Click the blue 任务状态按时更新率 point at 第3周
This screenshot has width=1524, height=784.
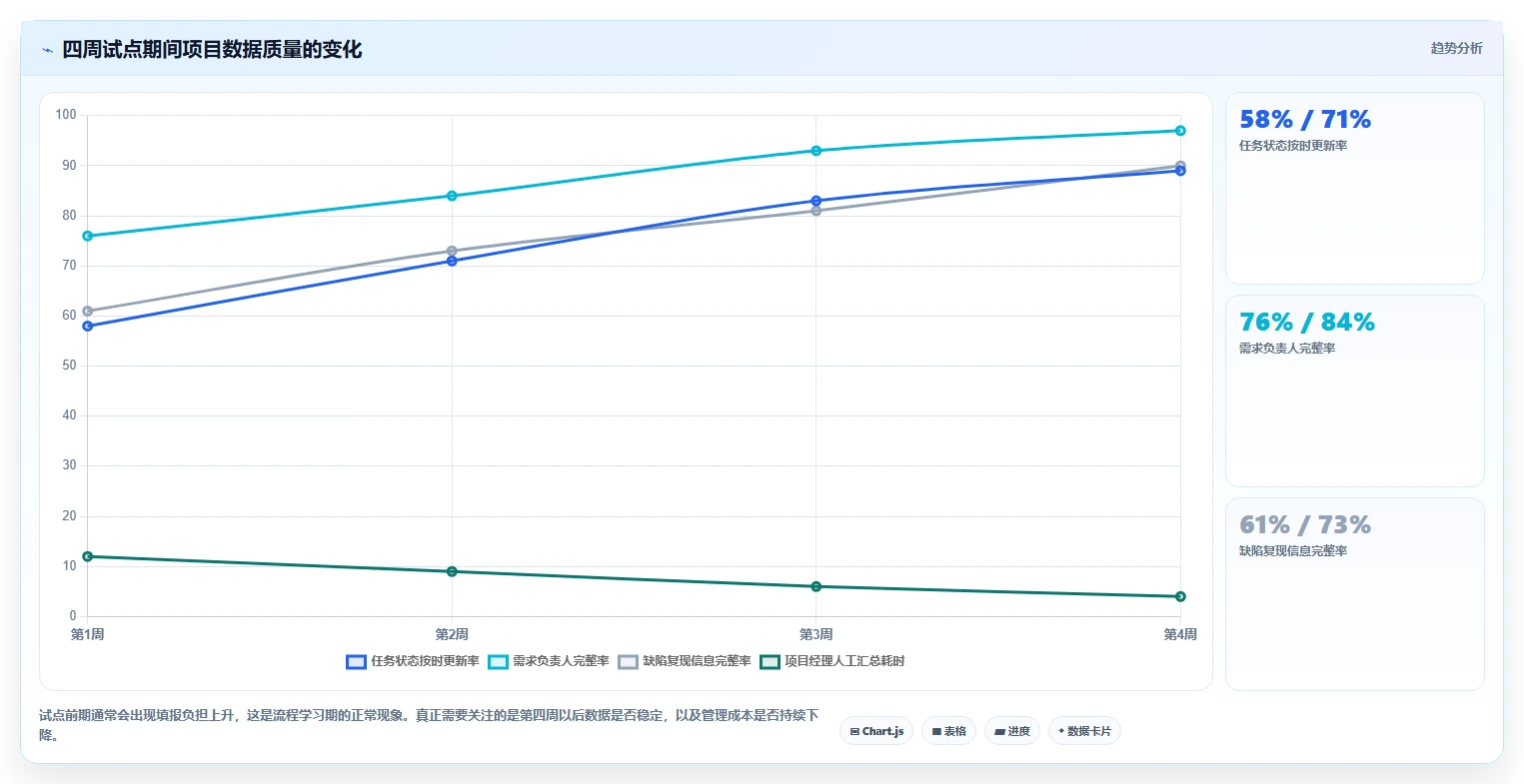point(816,201)
